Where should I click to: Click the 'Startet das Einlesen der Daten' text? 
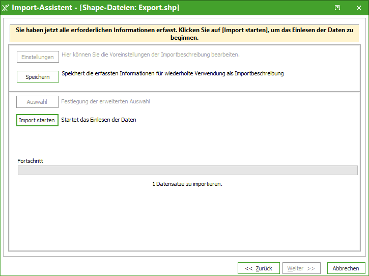[x=99, y=120]
